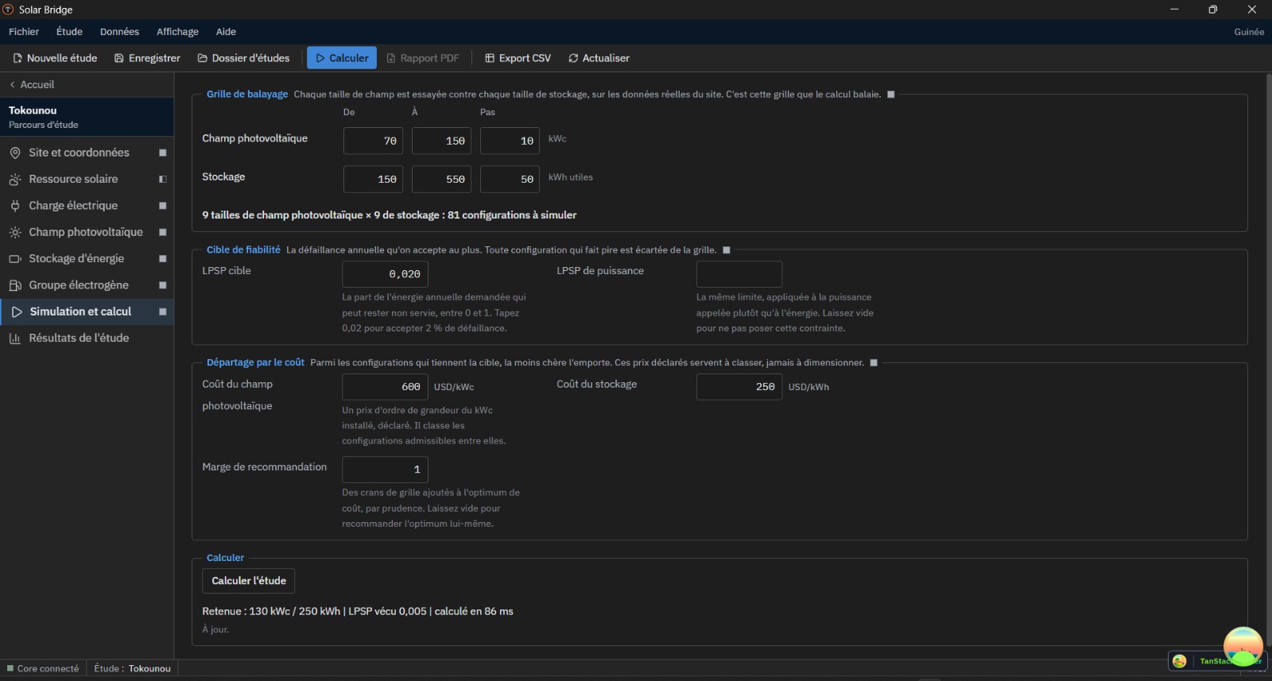Edit Stockage 'De' field showing 150
This screenshot has width=1272, height=681.
pos(373,179)
